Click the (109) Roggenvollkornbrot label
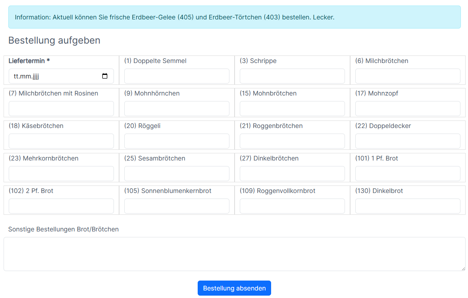 pos(277,191)
